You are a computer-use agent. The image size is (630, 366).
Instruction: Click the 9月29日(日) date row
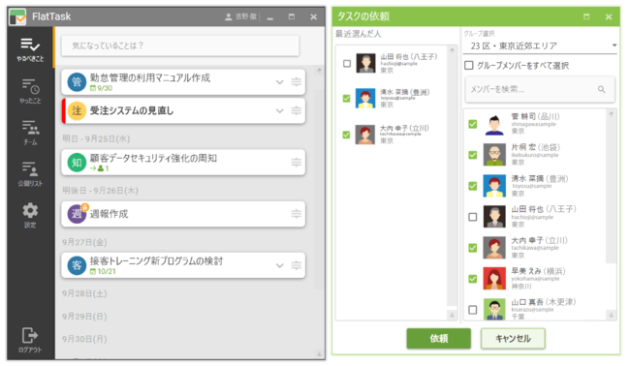pyautogui.click(x=84, y=317)
